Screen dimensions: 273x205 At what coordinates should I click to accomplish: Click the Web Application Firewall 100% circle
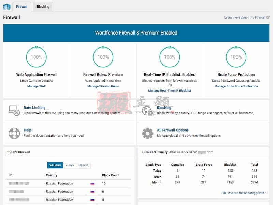pos(37,57)
